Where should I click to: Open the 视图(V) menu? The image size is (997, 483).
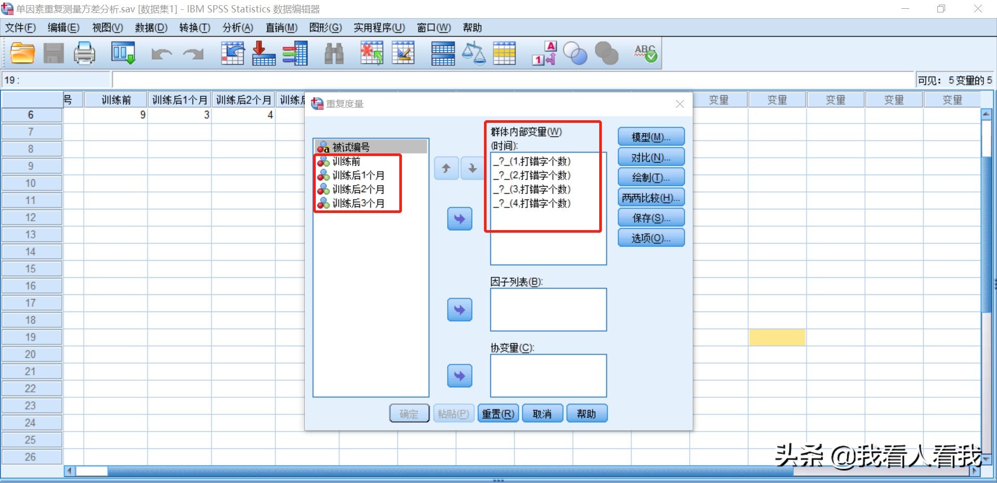(107, 28)
